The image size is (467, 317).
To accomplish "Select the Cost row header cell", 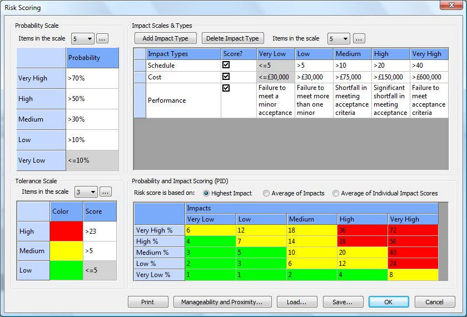I will [x=140, y=77].
